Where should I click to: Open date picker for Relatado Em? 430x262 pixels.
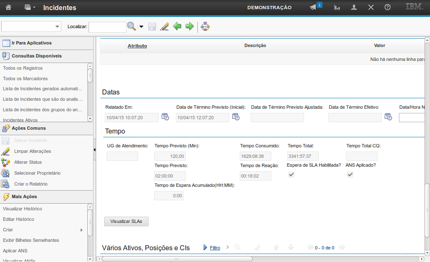pos(165,117)
